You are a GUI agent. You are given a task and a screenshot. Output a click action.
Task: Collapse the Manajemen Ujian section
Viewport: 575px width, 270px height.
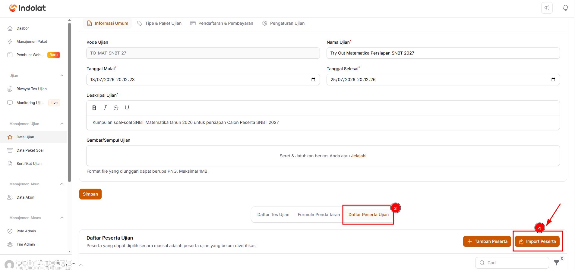62,124
